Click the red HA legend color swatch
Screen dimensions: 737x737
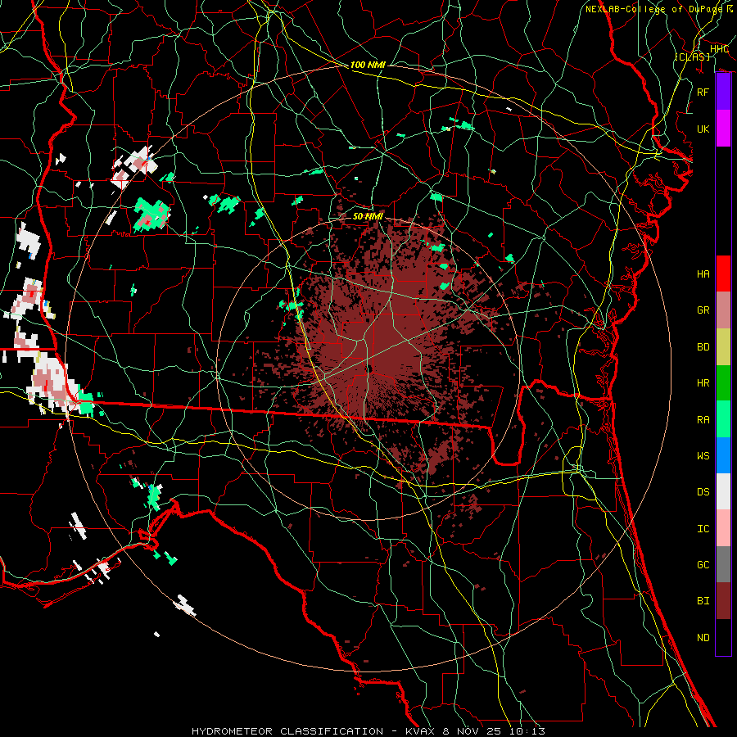pyautogui.click(x=723, y=274)
